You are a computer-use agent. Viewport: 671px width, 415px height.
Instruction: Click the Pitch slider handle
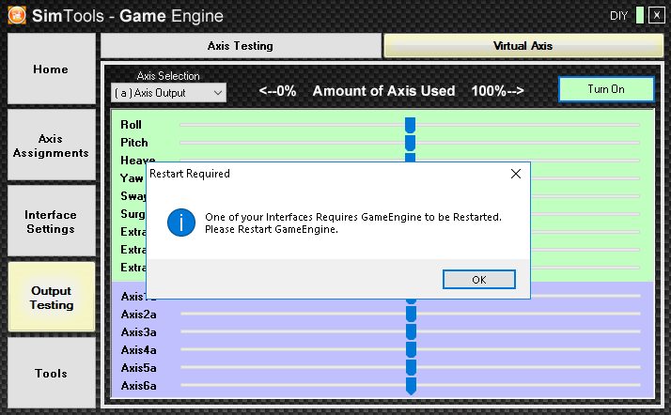410,143
